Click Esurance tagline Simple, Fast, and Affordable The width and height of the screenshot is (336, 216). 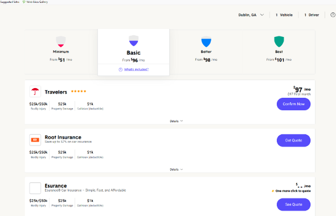tap(85, 190)
